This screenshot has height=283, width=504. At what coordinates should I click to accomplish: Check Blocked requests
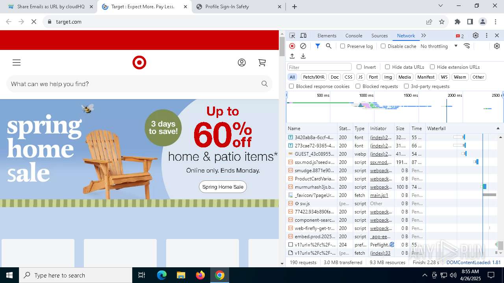tap(358, 86)
